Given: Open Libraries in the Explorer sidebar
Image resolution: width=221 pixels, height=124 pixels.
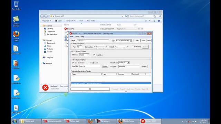Looking at the screenshot, I should [x=48, y=40].
